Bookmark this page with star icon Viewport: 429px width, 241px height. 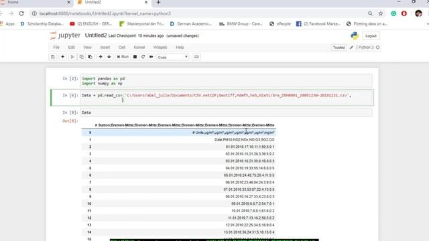tap(381, 13)
